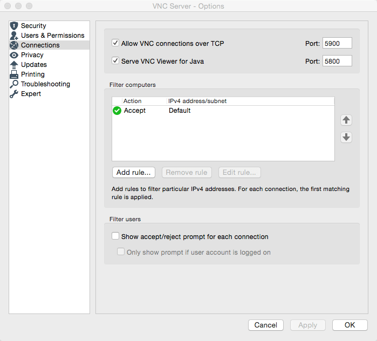The image size is (377, 341).
Task: Click the Users & Permissions person icon
Action: pos(14,36)
